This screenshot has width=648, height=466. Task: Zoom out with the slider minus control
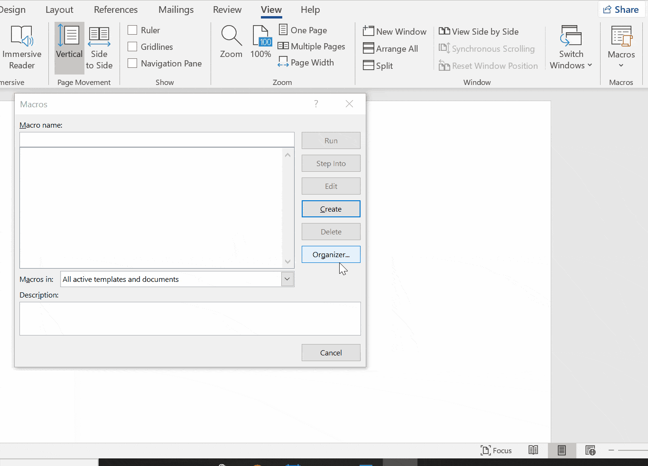click(x=612, y=450)
